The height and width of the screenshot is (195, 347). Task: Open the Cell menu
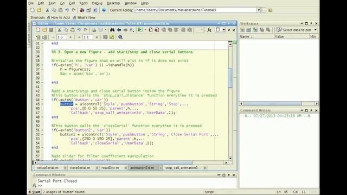[x=72, y=3]
